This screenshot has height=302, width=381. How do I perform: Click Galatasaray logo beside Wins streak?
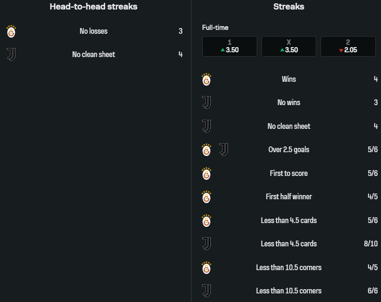(206, 79)
